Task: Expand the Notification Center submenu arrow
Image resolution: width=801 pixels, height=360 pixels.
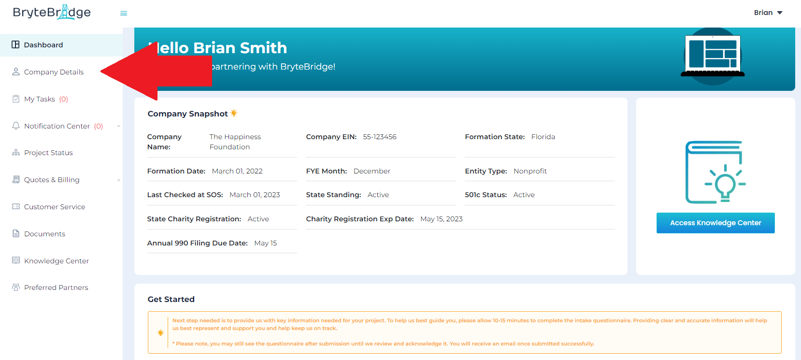Action: click(119, 126)
